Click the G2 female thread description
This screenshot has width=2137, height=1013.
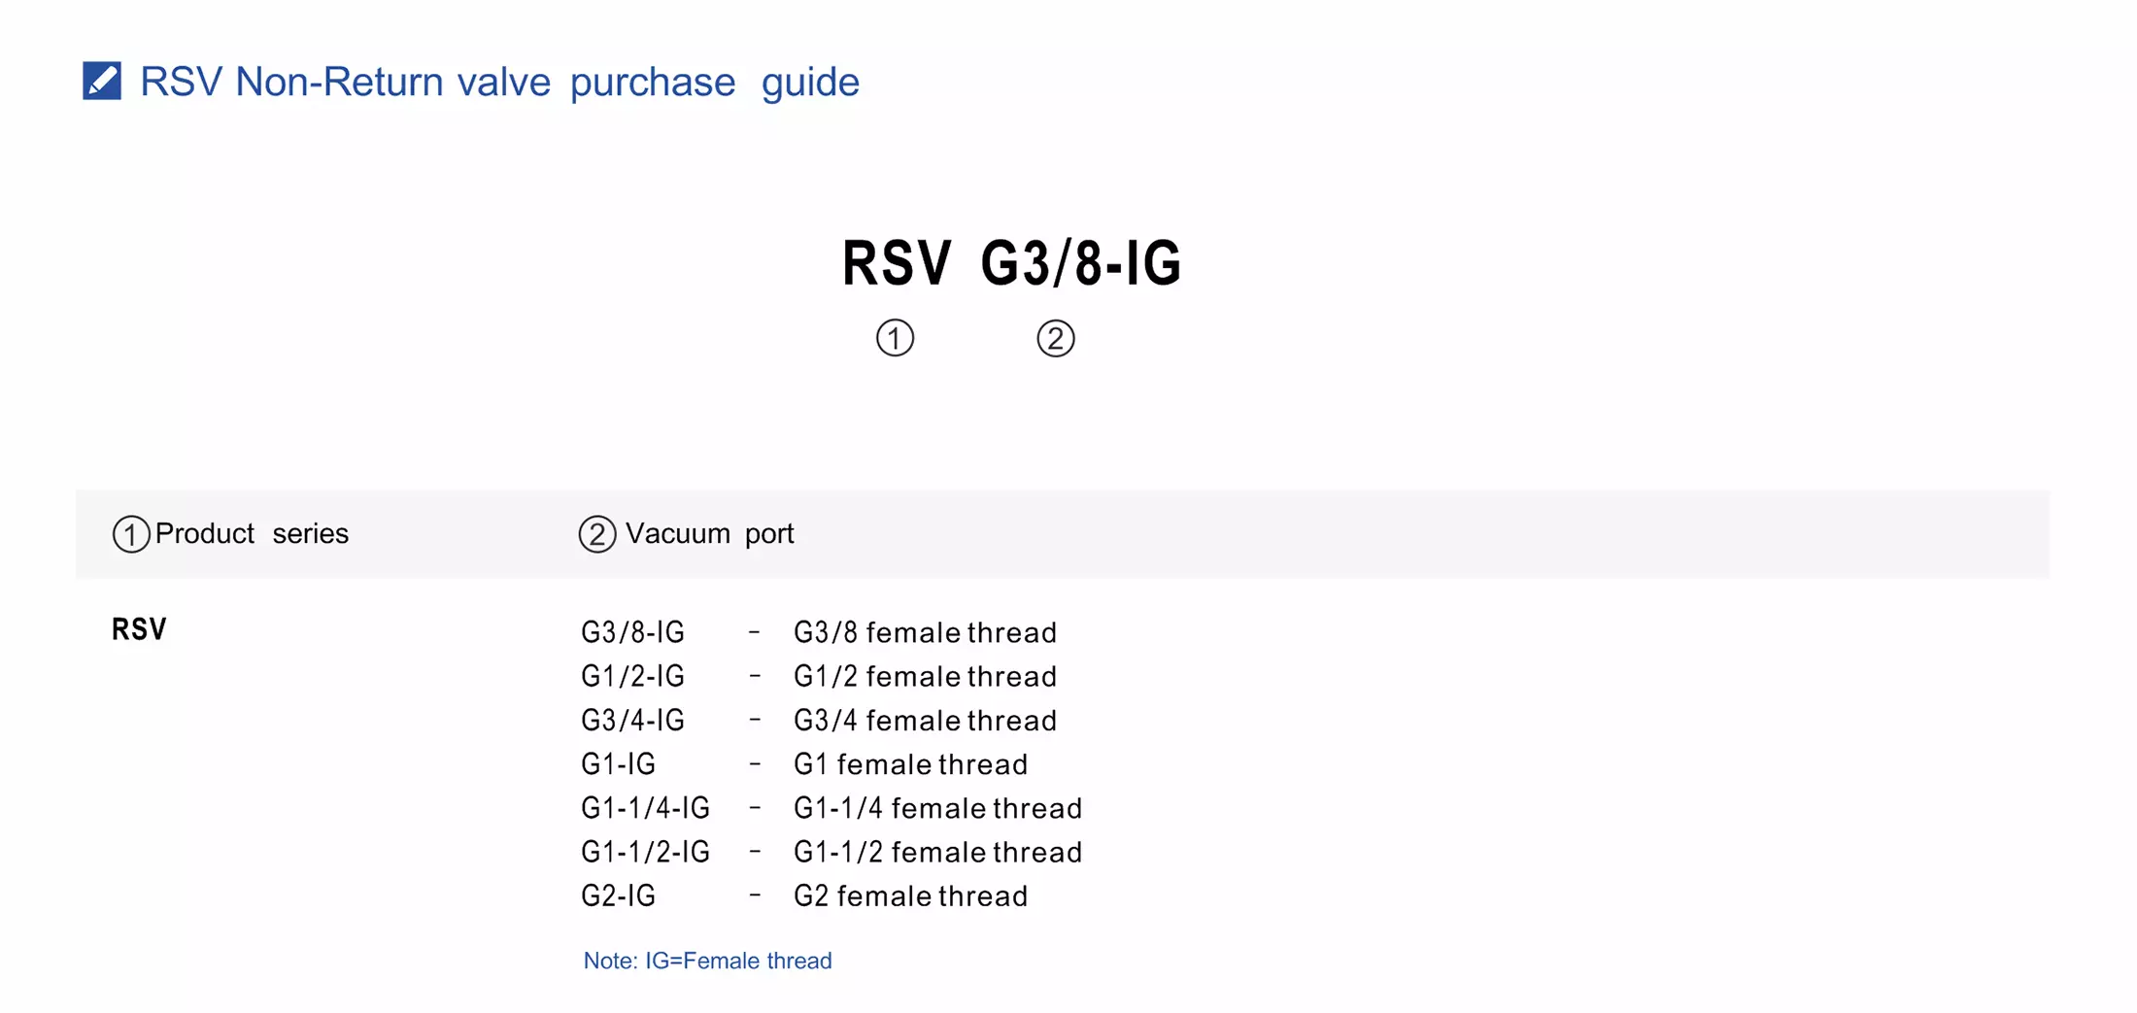point(910,895)
